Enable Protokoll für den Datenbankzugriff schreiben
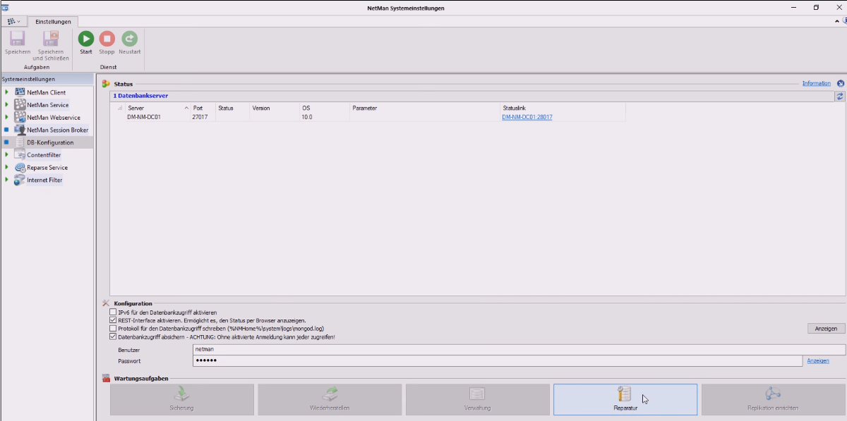This screenshot has width=847, height=421. (x=112, y=327)
